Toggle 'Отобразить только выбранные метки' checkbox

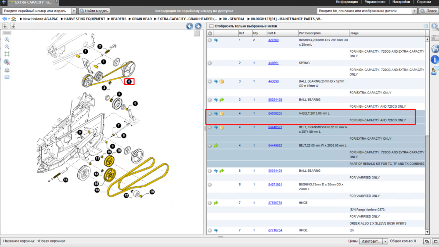click(212, 26)
